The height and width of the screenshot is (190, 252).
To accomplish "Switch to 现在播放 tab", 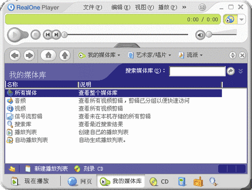I will pyautogui.click(x=30, y=181).
